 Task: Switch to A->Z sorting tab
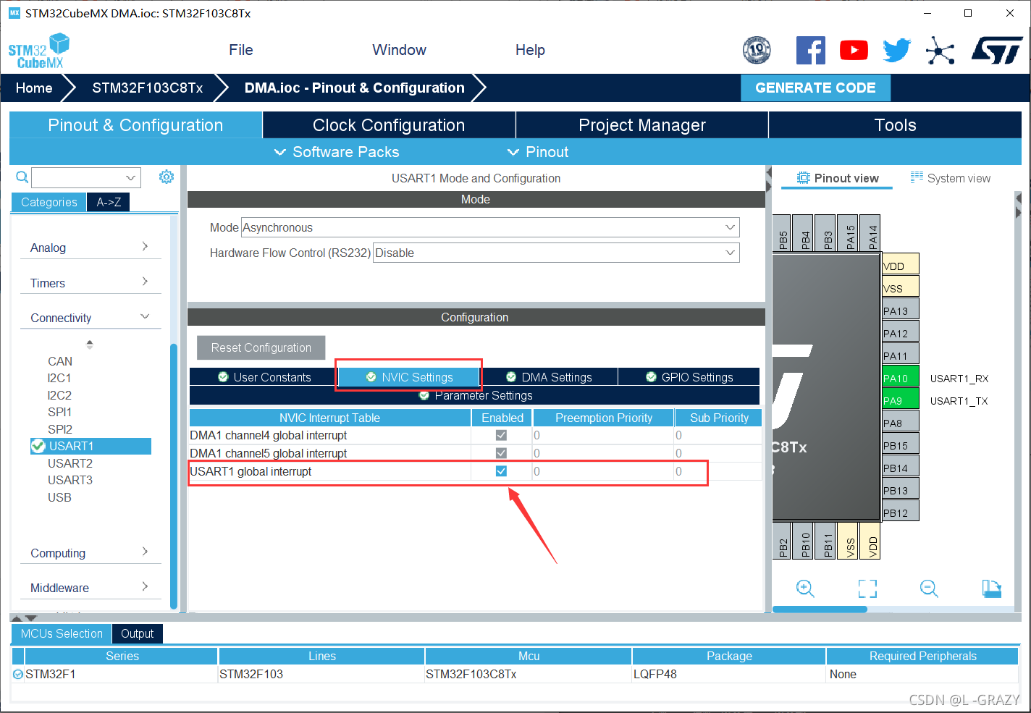tap(109, 202)
